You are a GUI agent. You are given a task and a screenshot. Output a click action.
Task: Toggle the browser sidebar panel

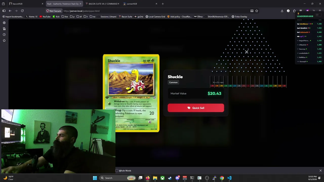pos(4,11)
